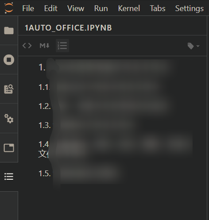Select heading 1.1 in outline
The width and height of the screenshot is (209, 220).
(97, 87)
